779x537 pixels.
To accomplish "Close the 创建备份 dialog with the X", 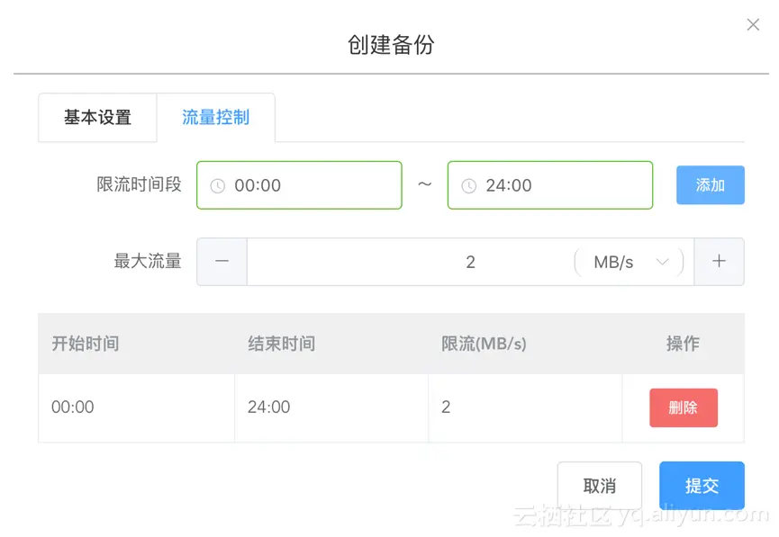I will coord(753,25).
